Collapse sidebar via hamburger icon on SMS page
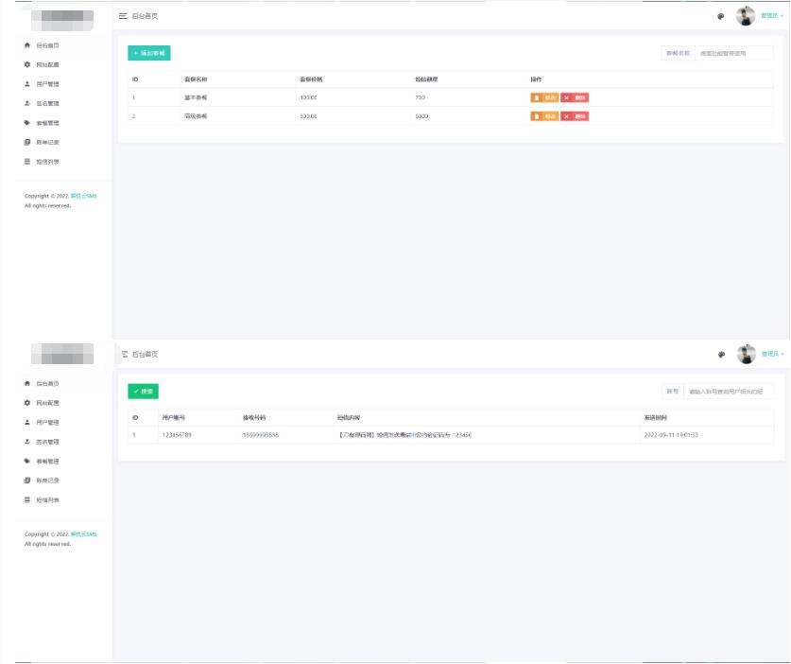The width and height of the screenshot is (791, 664). [124, 354]
